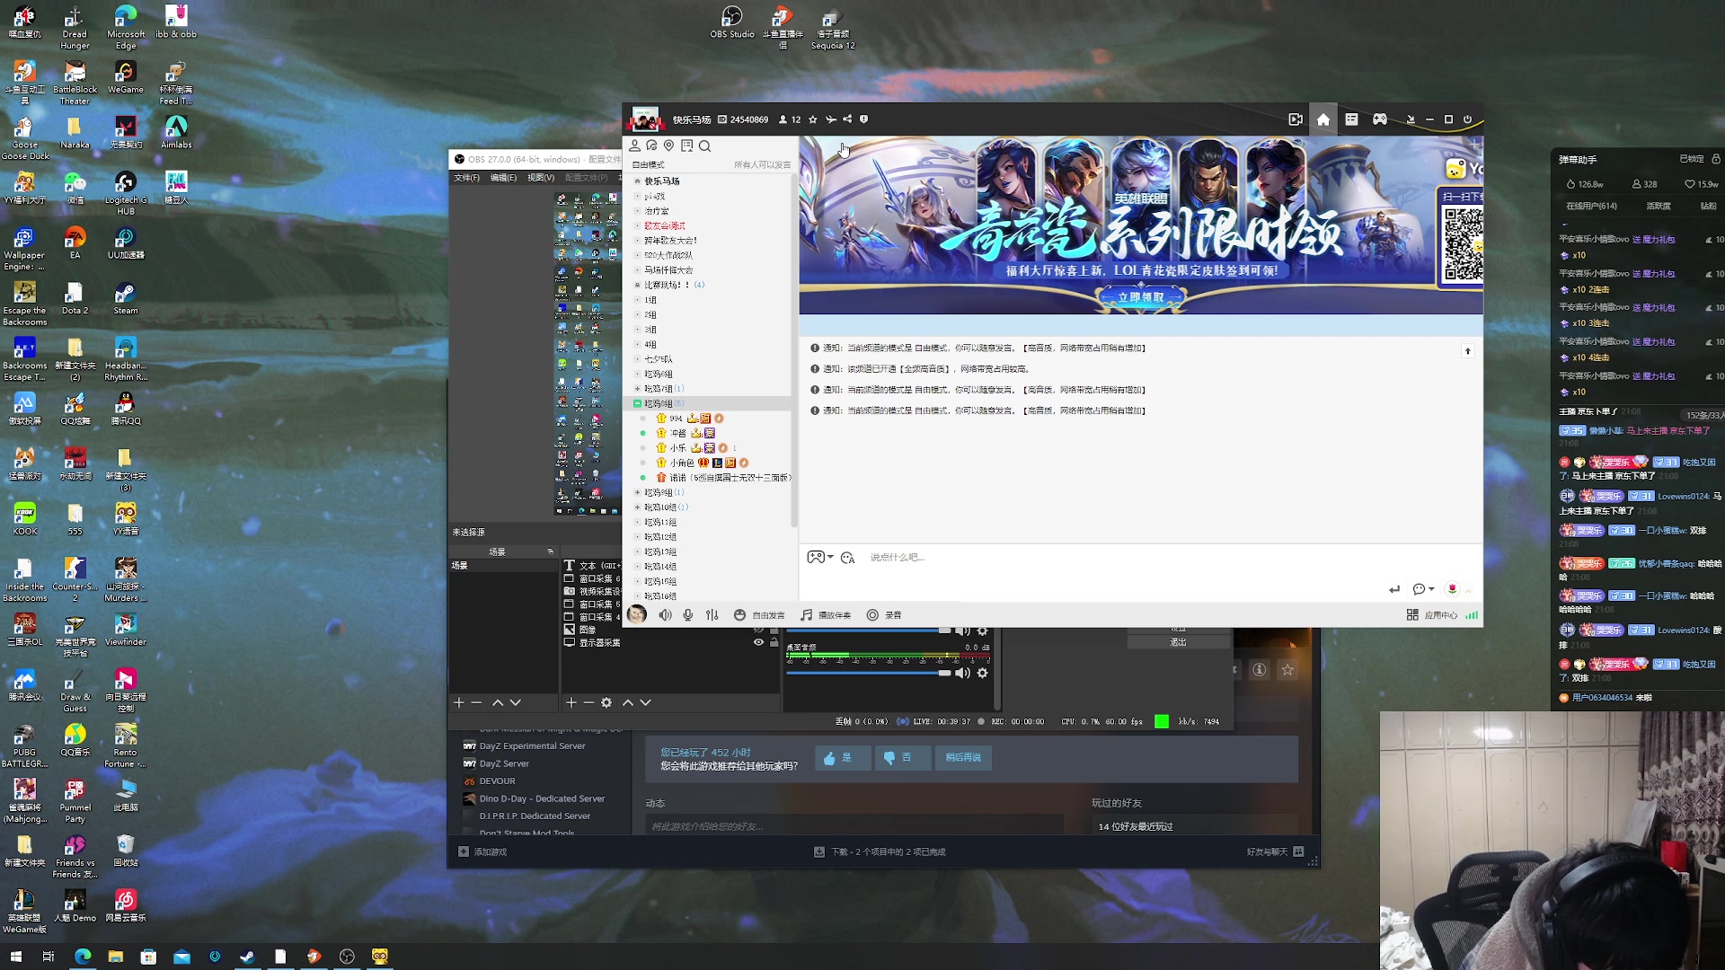The image size is (1725, 970).
Task: Mute the 桌面音频 desktop audio track
Action: (962, 673)
